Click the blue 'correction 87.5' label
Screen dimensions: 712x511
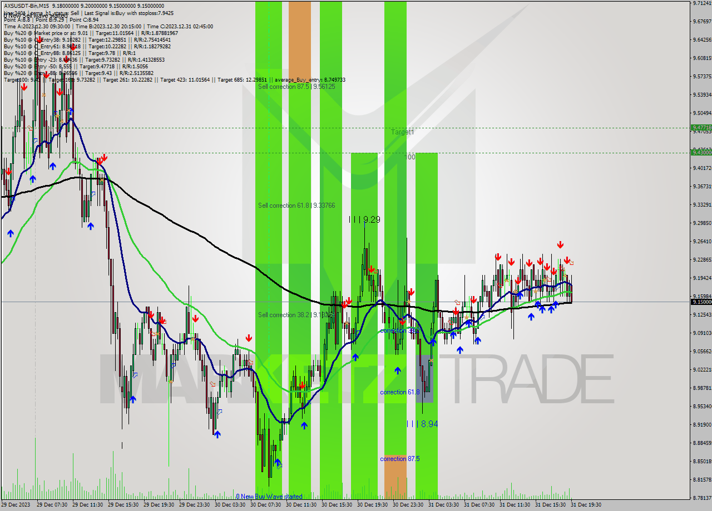[400, 459]
